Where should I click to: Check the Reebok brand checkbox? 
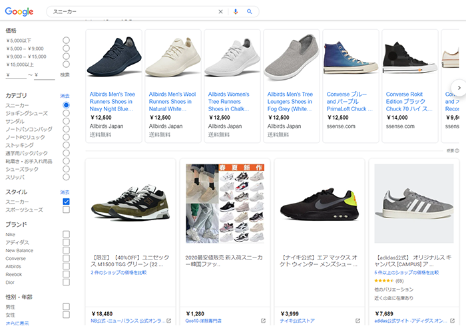(x=66, y=275)
